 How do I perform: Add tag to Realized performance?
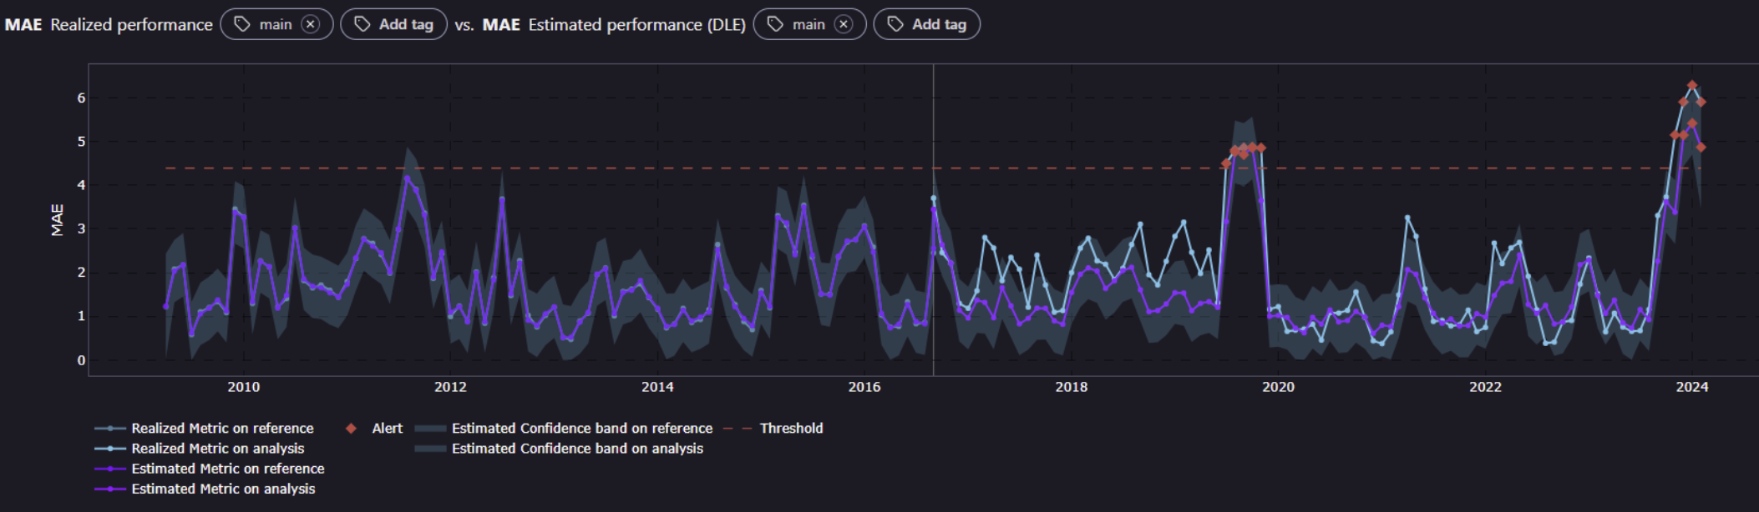(394, 24)
